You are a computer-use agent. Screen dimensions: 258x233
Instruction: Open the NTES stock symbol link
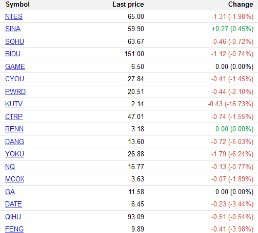coord(14,16)
